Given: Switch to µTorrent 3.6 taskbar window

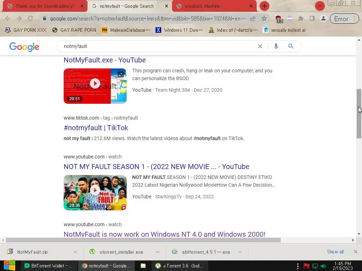Looking at the screenshot, I should point(180,266).
